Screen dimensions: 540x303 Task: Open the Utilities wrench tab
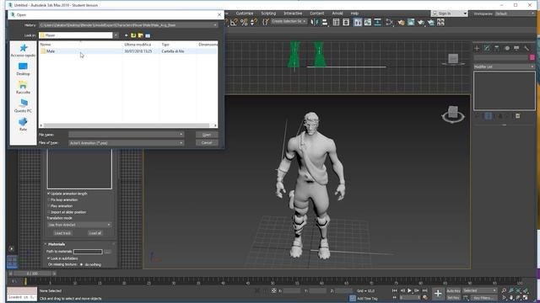526,48
